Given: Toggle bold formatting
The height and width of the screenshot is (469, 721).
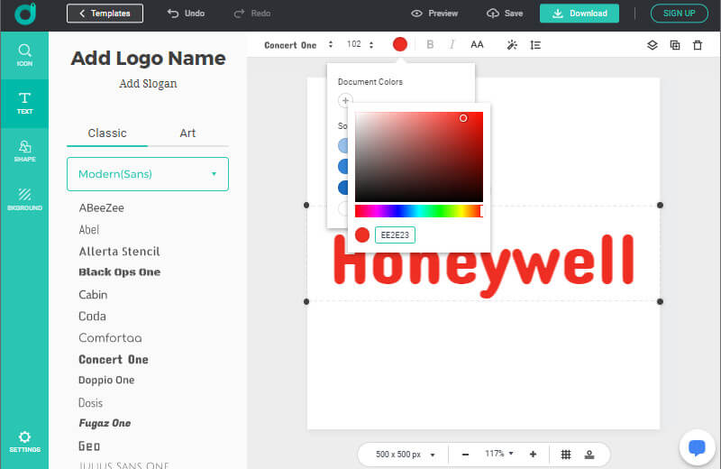Looking at the screenshot, I should (430, 44).
